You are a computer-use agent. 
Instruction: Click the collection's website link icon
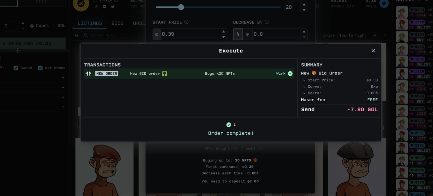pyautogui.click(x=96, y=6)
